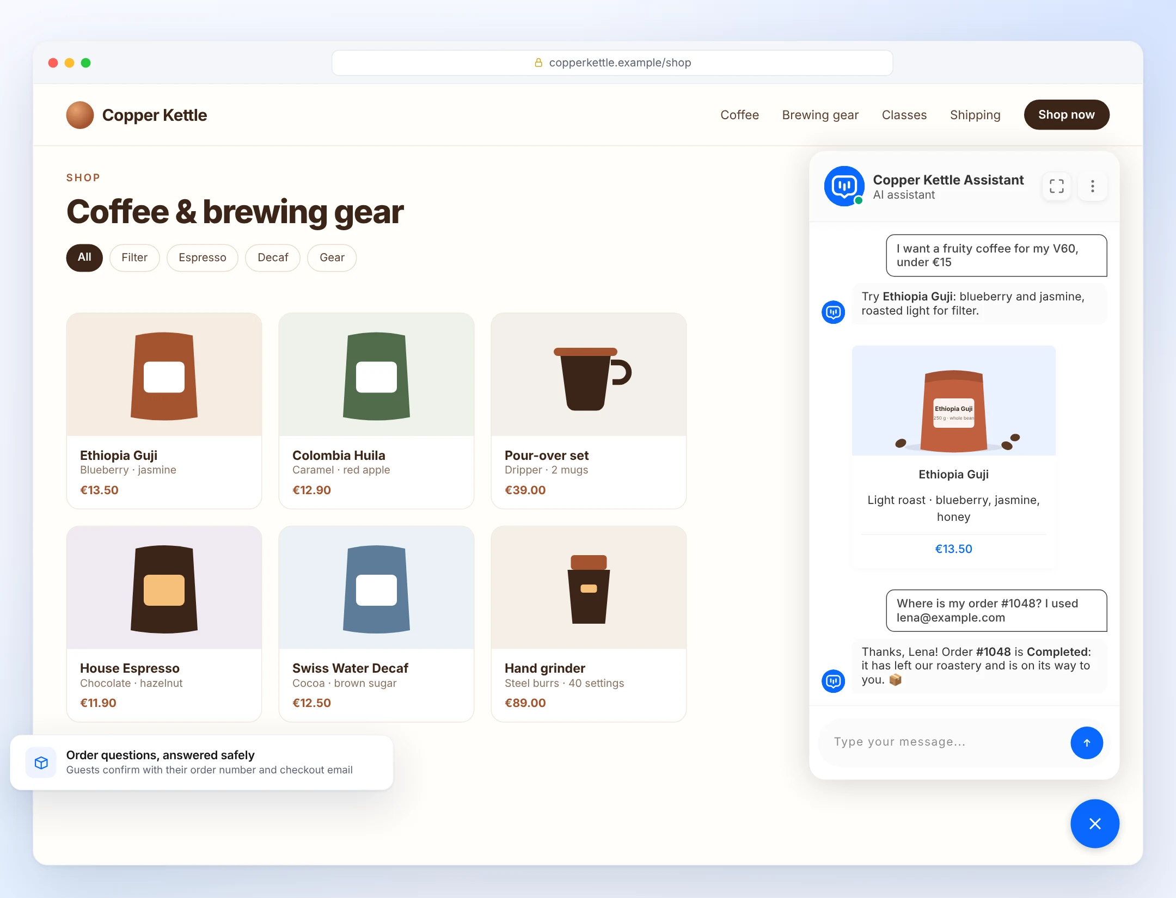Click the €12.50 Swiss Water Decaf price
The image size is (1176, 898).
(311, 703)
